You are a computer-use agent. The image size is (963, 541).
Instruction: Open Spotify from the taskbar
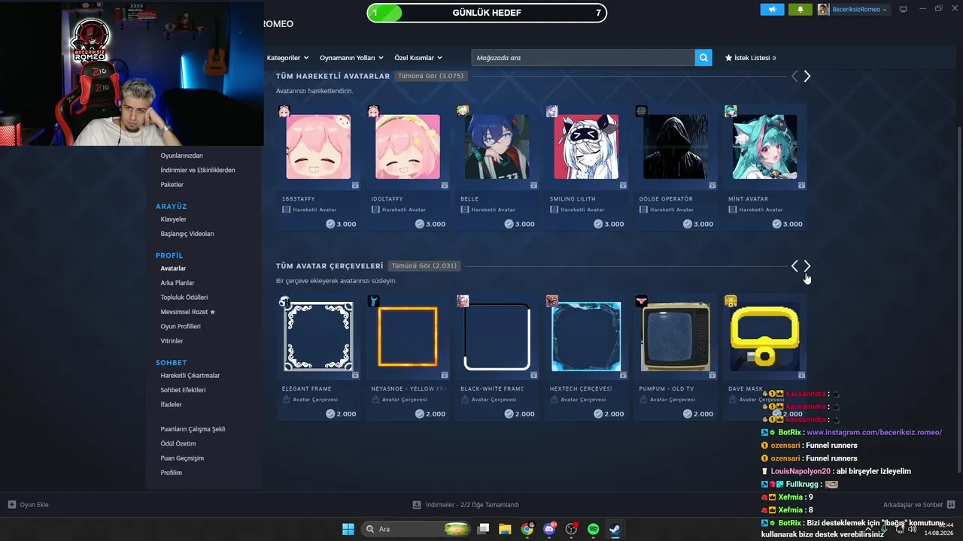point(593,529)
